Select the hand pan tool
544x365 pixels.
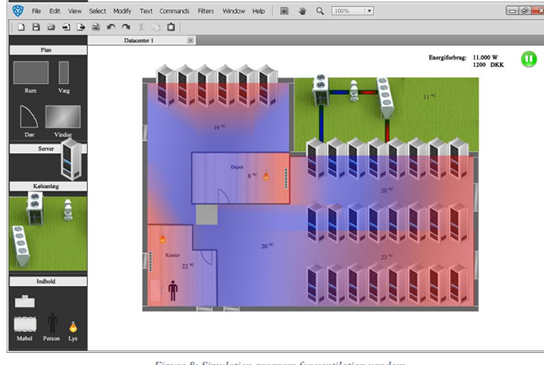click(x=302, y=11)
